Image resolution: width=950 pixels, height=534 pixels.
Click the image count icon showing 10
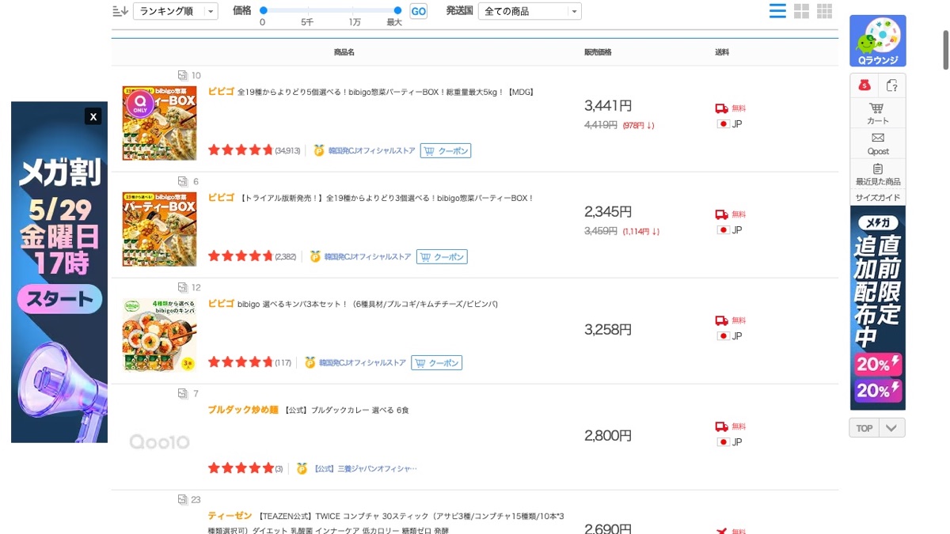point(183,75)
